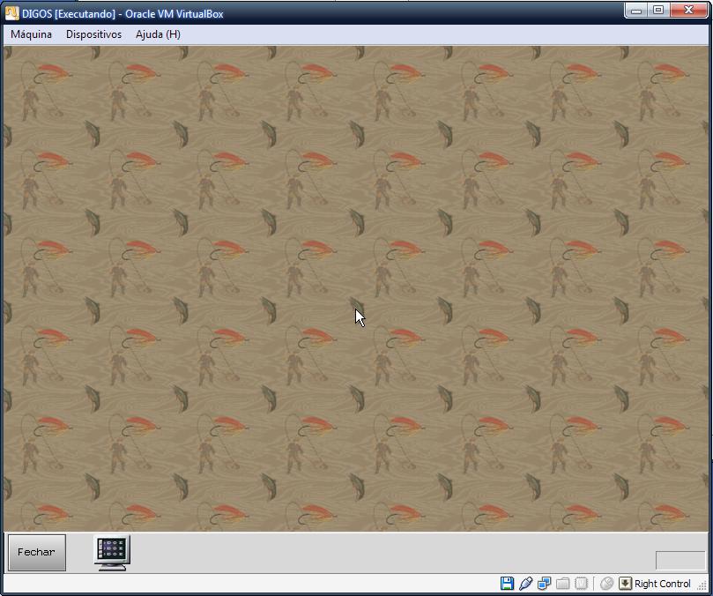Viewport: 713px width, 596px height.
Task: Click the USB devices status icon
Action: (x=525, y=584)
